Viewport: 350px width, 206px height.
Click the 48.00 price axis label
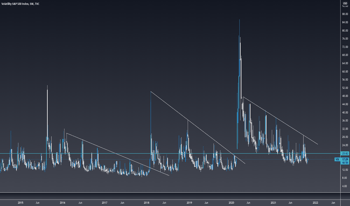coord(345,96)
